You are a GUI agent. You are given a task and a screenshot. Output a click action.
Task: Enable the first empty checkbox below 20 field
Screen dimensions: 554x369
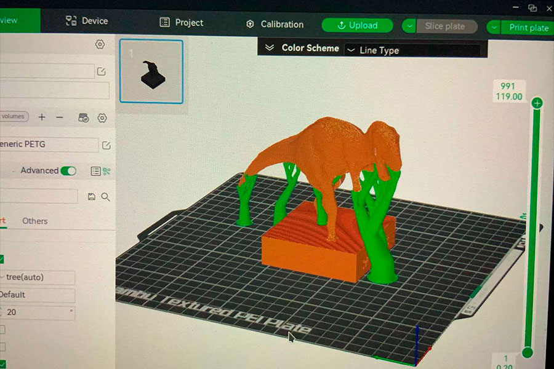pyautogui.click(x=2, y=330)
